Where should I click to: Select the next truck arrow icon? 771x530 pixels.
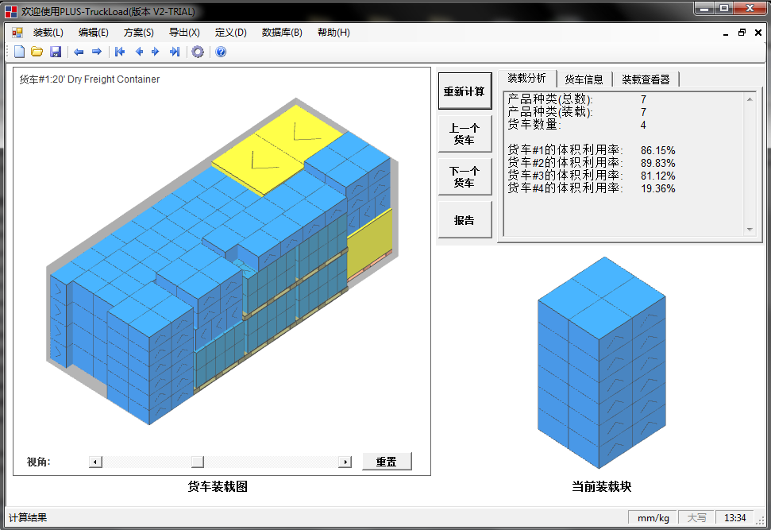point(156,51)
